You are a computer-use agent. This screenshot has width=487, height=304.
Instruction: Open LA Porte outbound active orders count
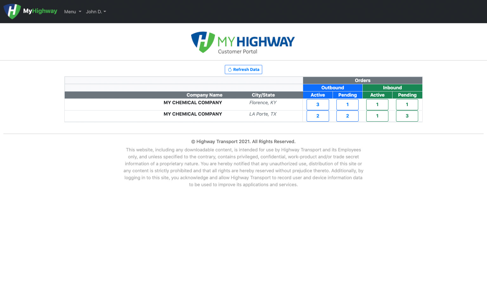click(x=318, y=116)
